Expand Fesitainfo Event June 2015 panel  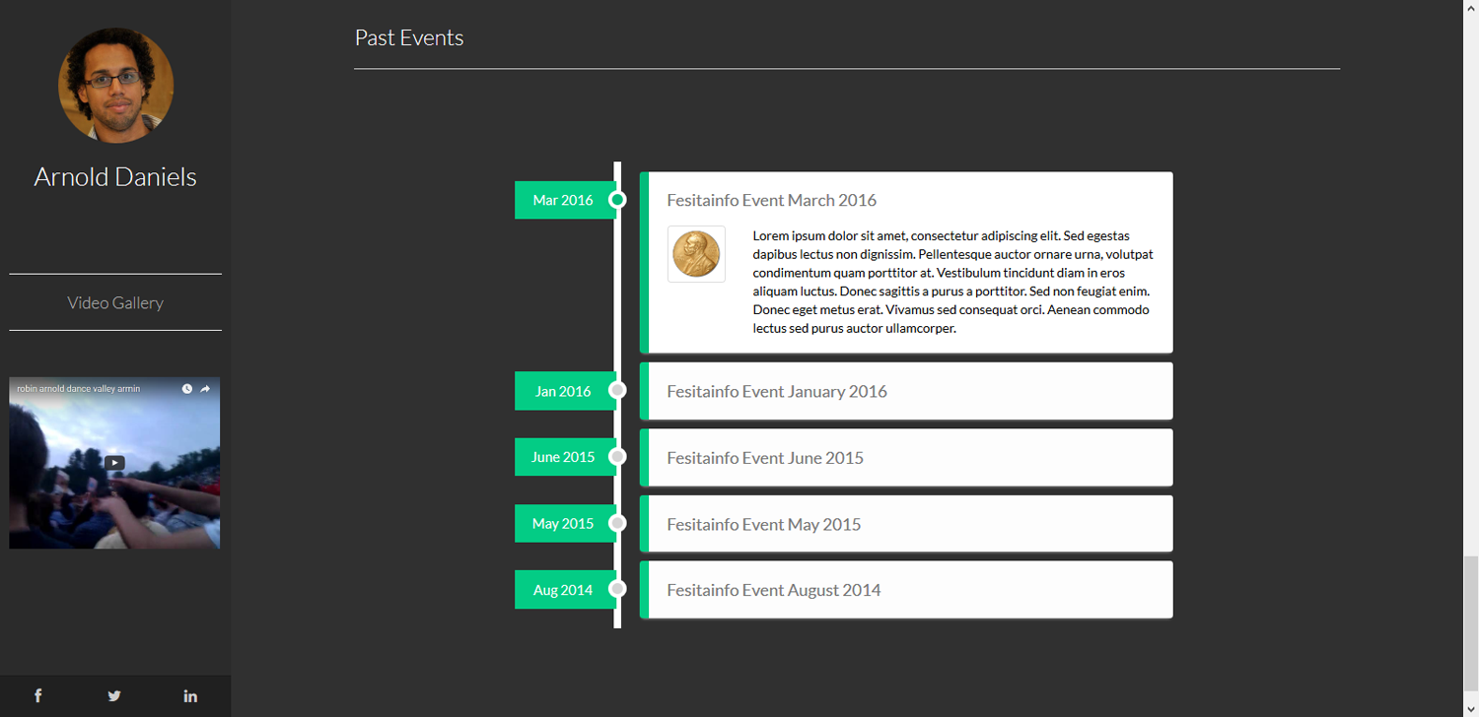point(765,458)
